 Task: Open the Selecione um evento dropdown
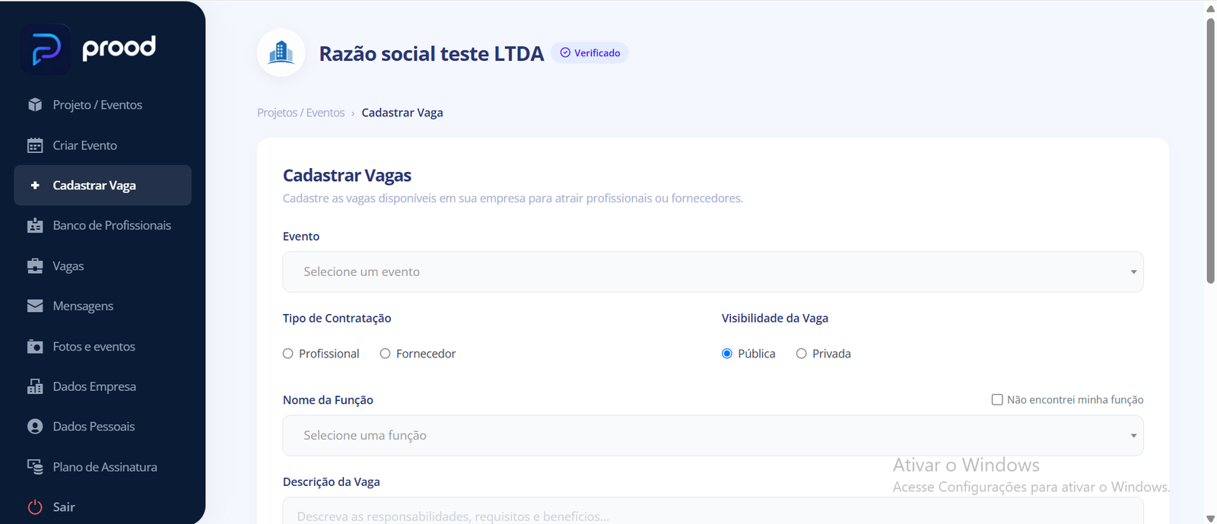[x=713, y=272]
